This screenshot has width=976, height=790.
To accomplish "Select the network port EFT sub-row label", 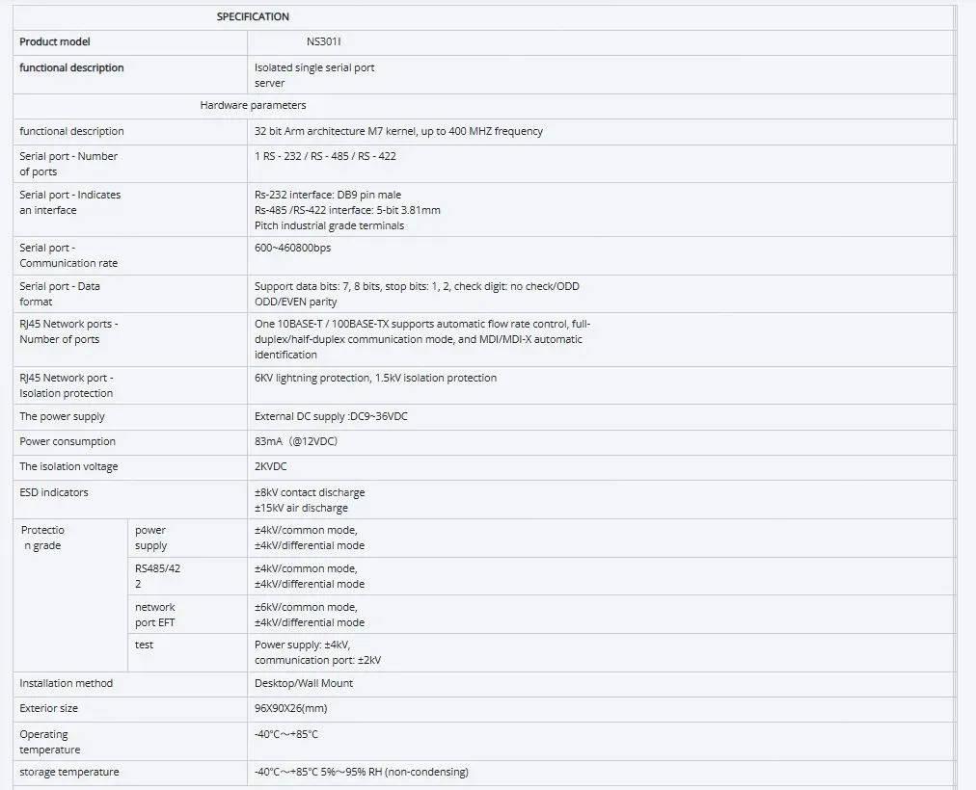I will tap(155, 615).
